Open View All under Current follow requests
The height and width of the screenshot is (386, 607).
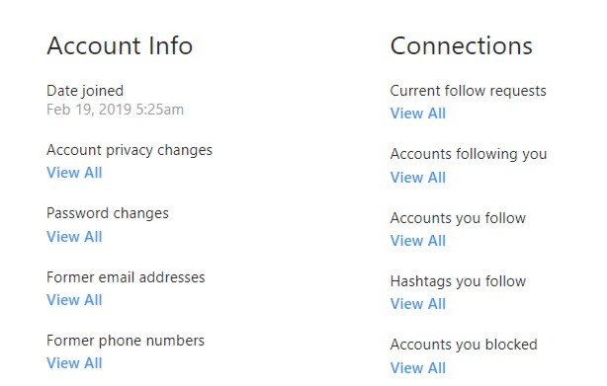point(418,114)
